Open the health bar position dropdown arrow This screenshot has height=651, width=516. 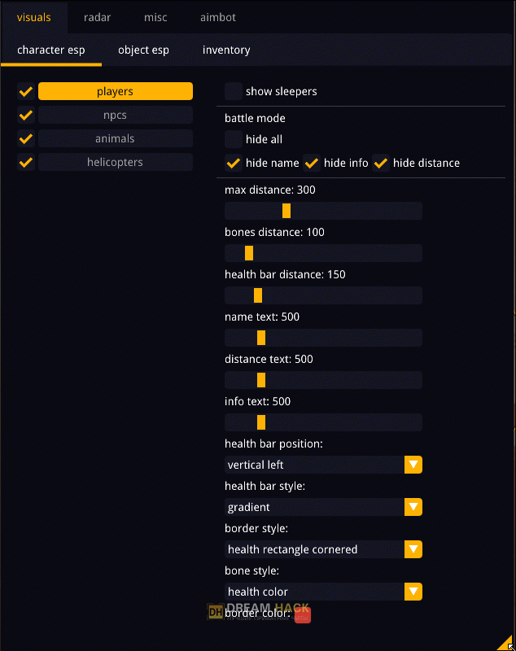[x=413, y=465]
